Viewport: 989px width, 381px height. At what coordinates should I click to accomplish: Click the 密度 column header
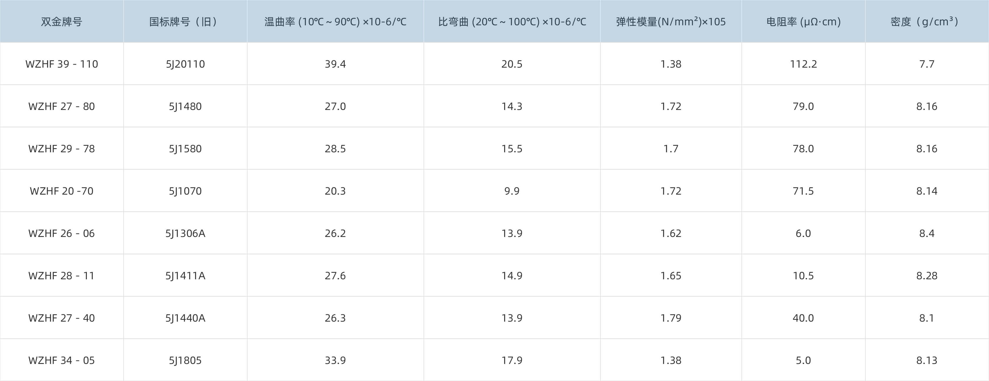(926, 21)
